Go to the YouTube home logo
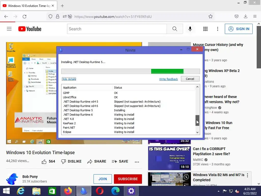 [x=30, y=29]
